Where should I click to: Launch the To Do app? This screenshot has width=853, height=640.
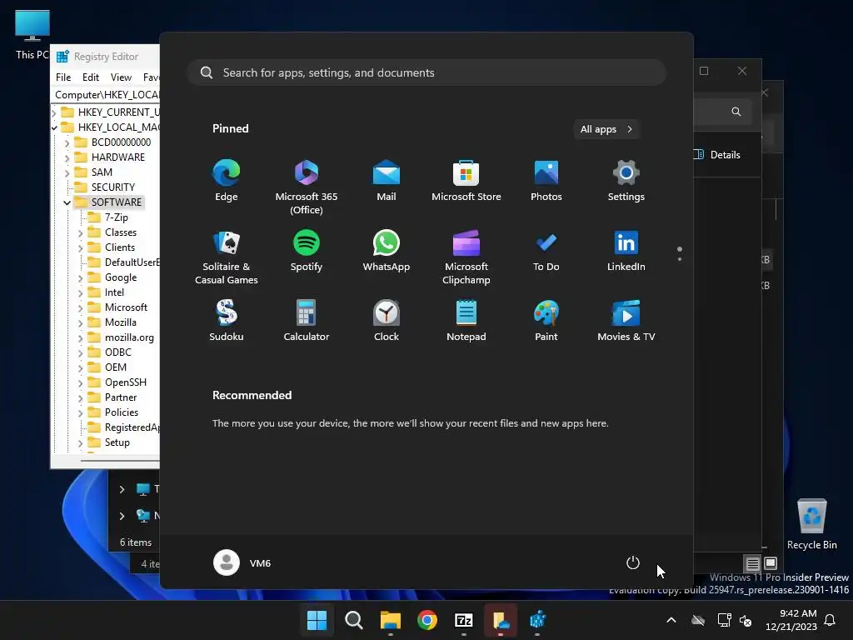pos(546,251)
